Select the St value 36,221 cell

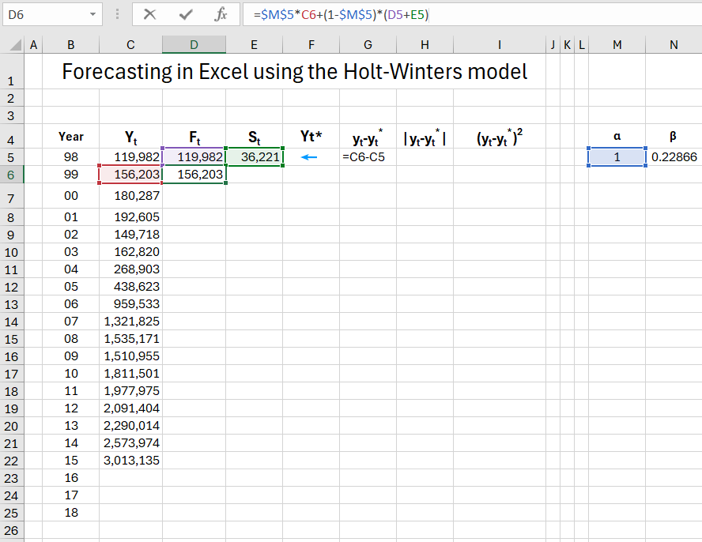(x=255, y=157)
